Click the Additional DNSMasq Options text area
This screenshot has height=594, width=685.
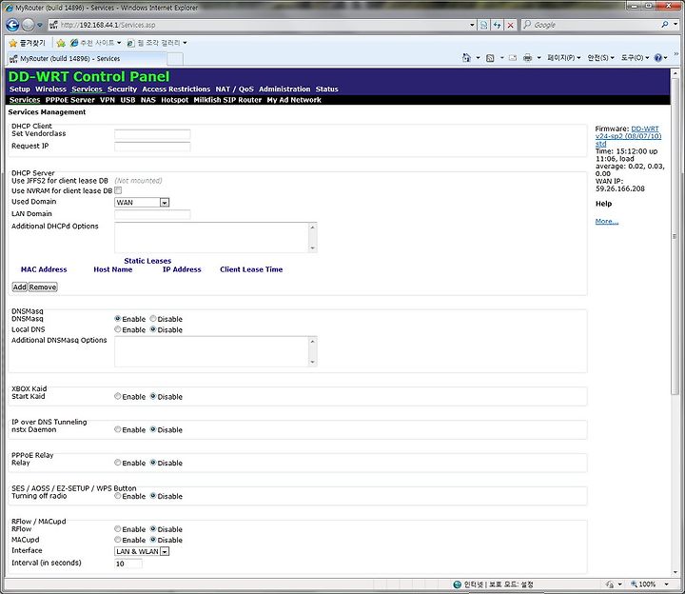(212, 351)
